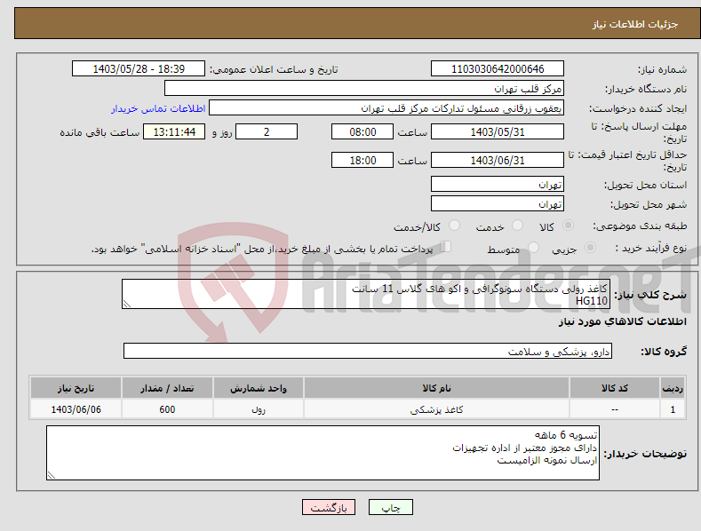Click the نام کالا column header
The width and height of the screenshot is (701, 531).
pos(436,388)
